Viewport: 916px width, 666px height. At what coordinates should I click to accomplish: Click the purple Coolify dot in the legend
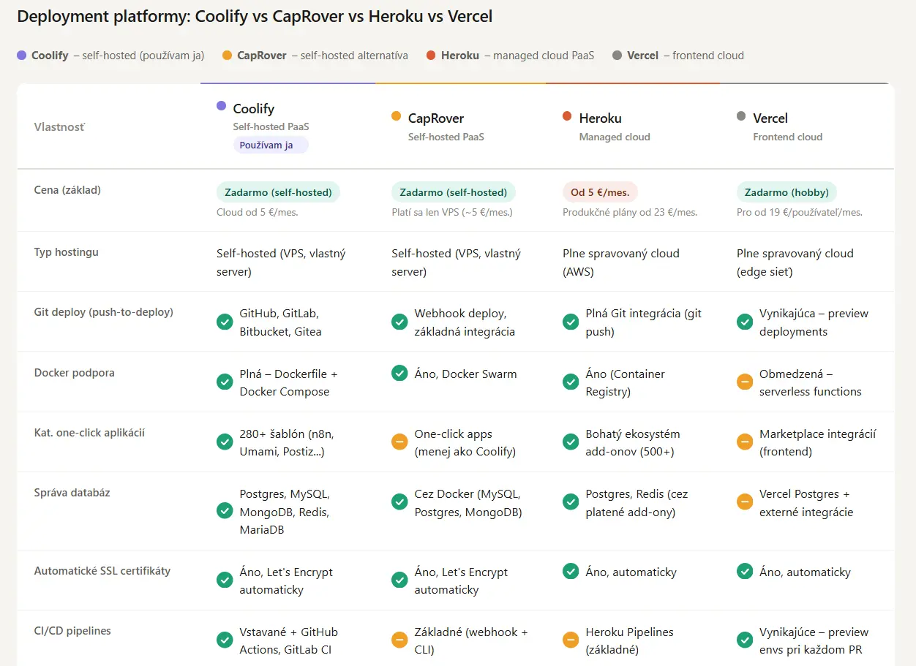(x=21, y=55)
